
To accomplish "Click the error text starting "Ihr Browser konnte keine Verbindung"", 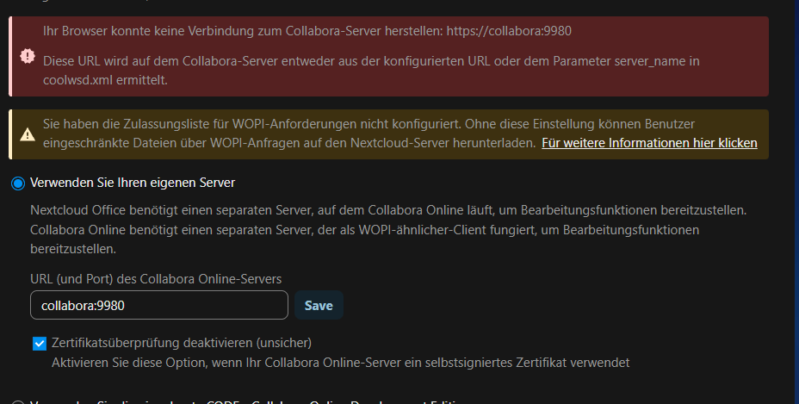I will pos(307,31).
